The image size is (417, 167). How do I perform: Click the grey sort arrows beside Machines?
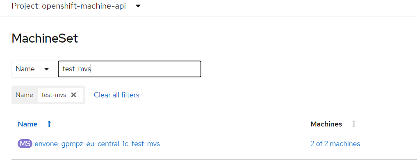pyautogui.click(x=354, y=124)
